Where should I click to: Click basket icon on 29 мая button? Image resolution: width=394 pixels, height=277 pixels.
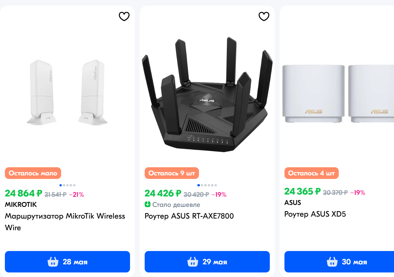tap(193, 262)
